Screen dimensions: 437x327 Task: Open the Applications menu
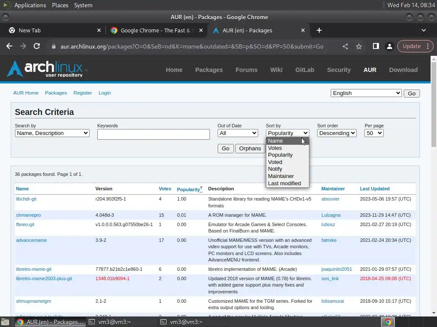[30, 5]
